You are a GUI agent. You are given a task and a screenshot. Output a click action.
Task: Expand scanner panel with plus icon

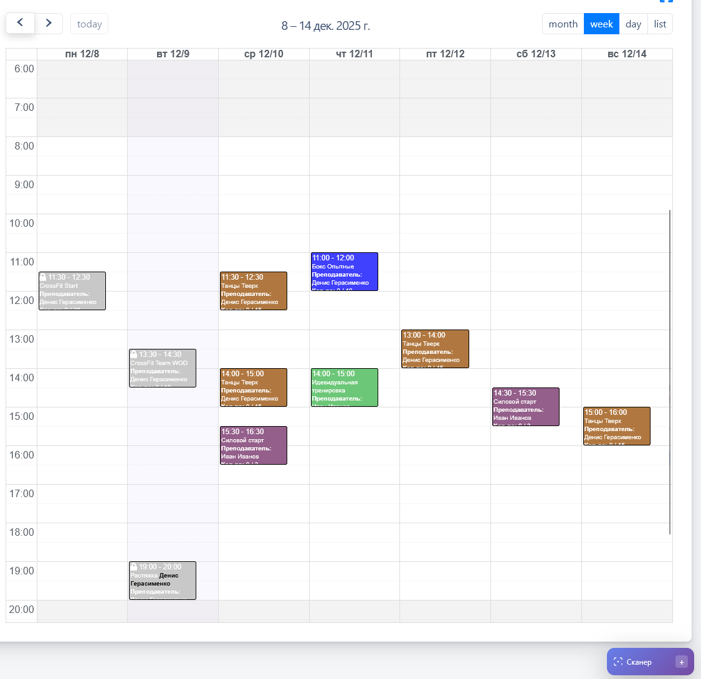681,662
